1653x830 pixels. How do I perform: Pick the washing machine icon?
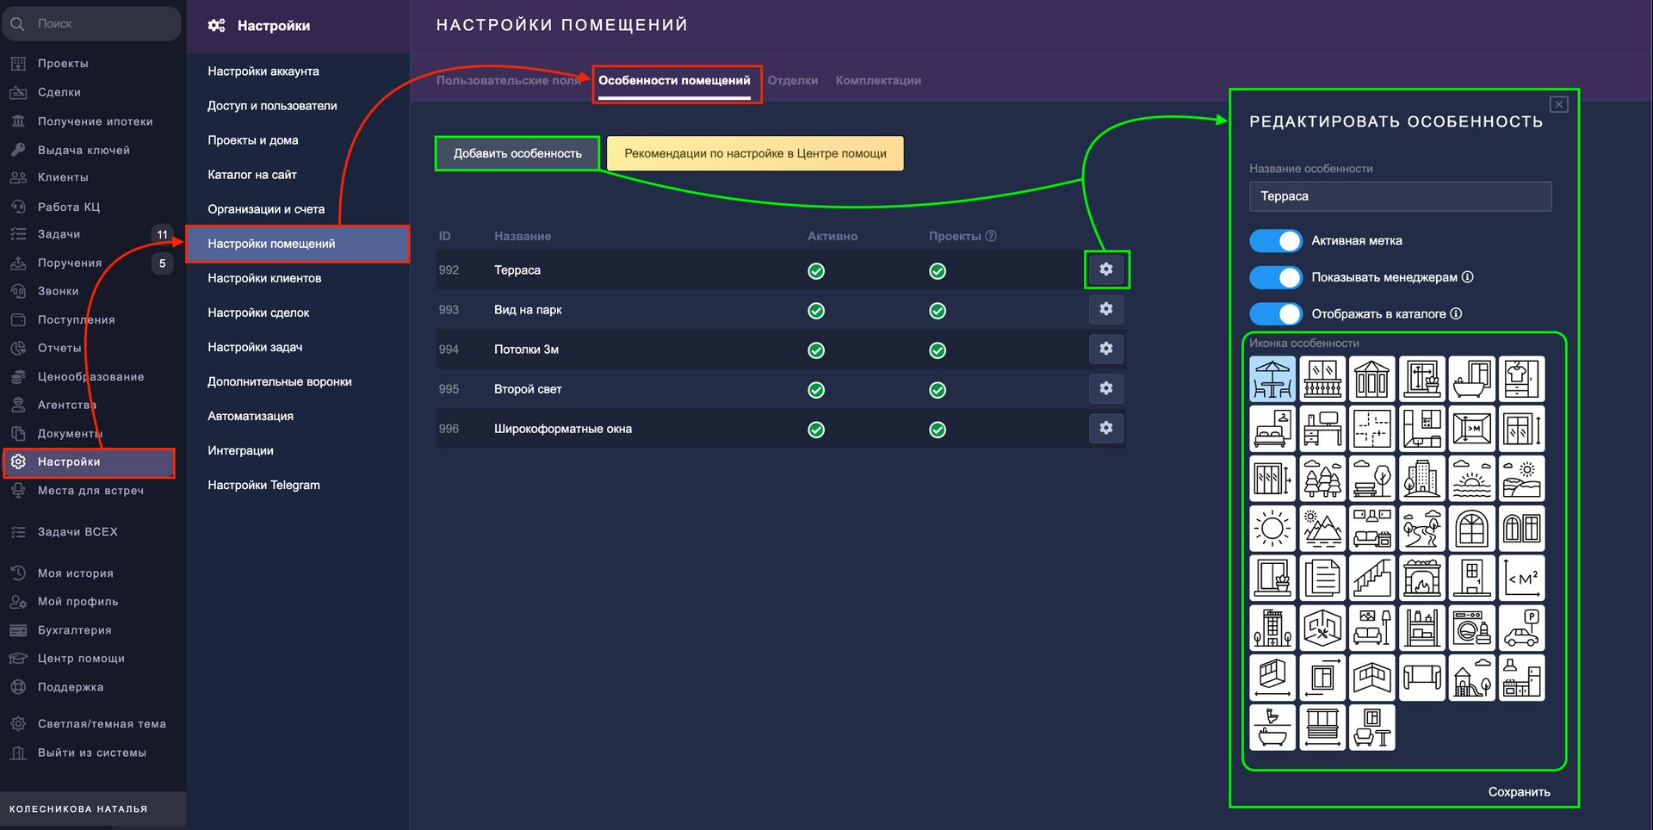(x=1472, y=629)
